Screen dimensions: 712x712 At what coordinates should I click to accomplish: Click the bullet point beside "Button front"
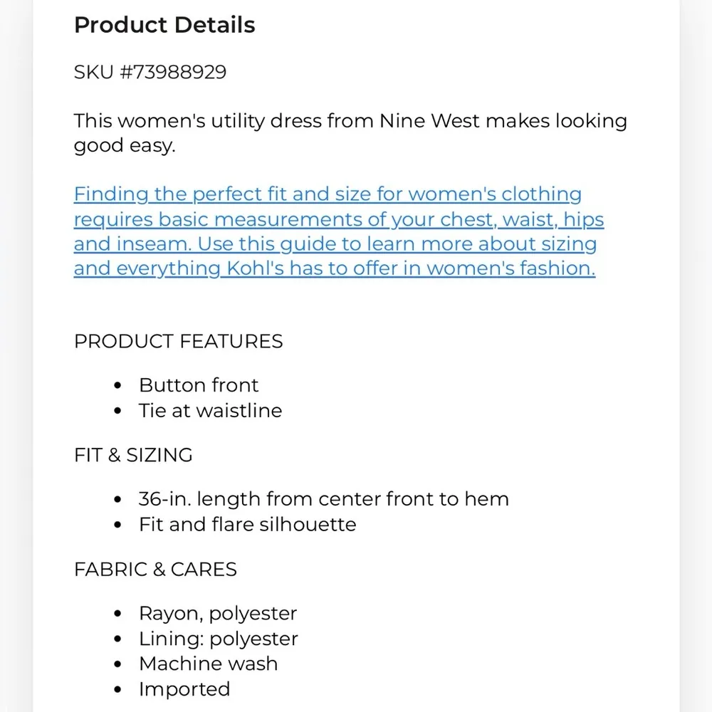click(x=118, y=386)
